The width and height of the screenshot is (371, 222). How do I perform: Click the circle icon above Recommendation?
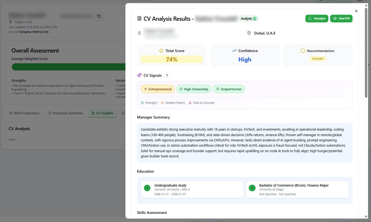(x=303, y=51)
